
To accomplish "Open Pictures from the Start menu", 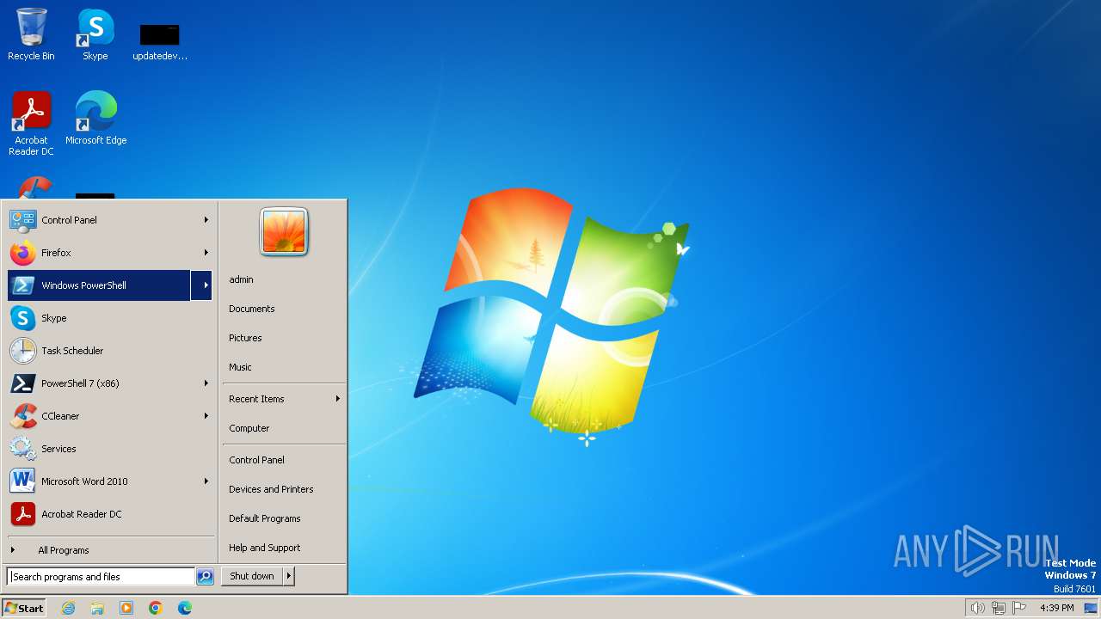I will point(284,338).
